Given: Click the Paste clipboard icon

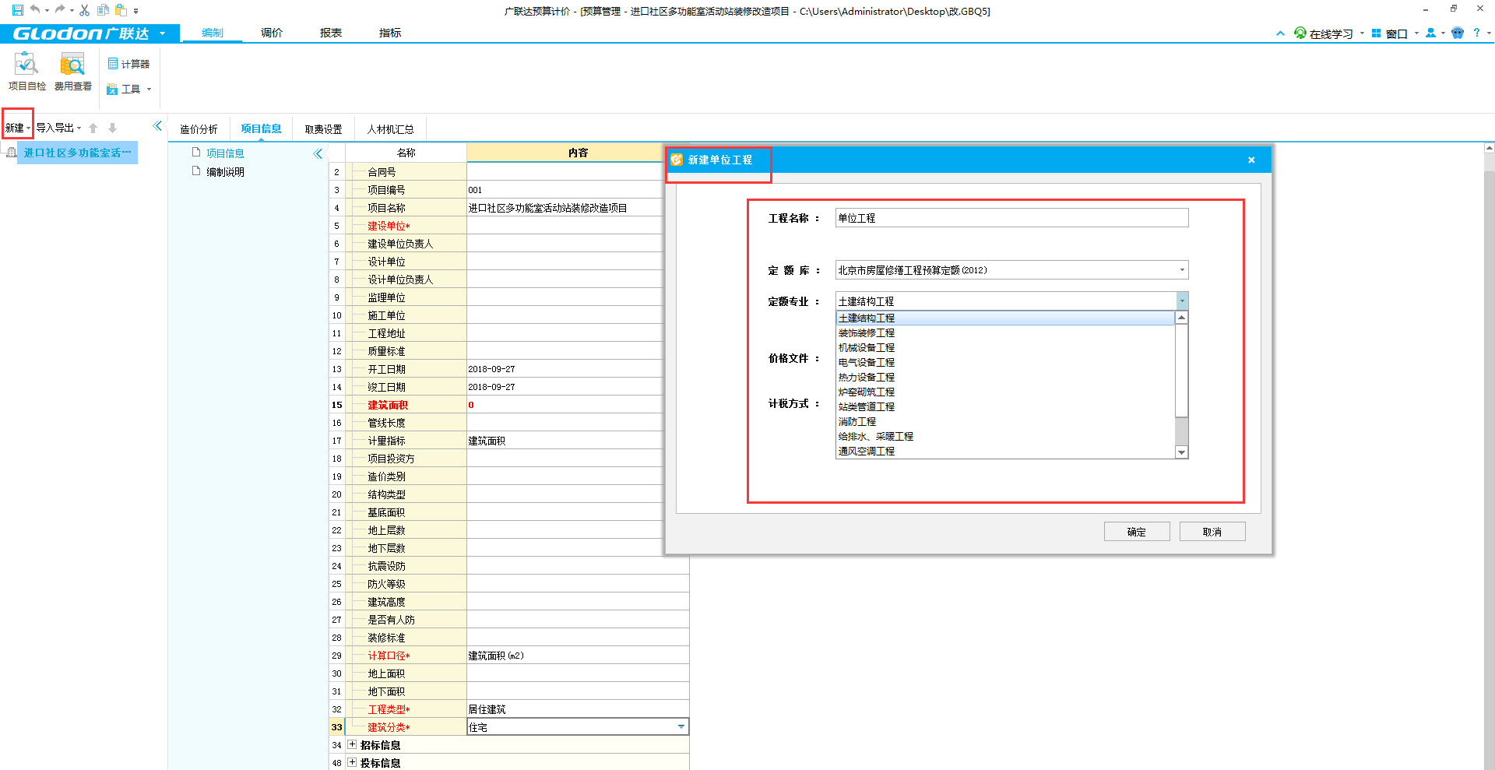Looking at the screenshot, I should 121,10.
